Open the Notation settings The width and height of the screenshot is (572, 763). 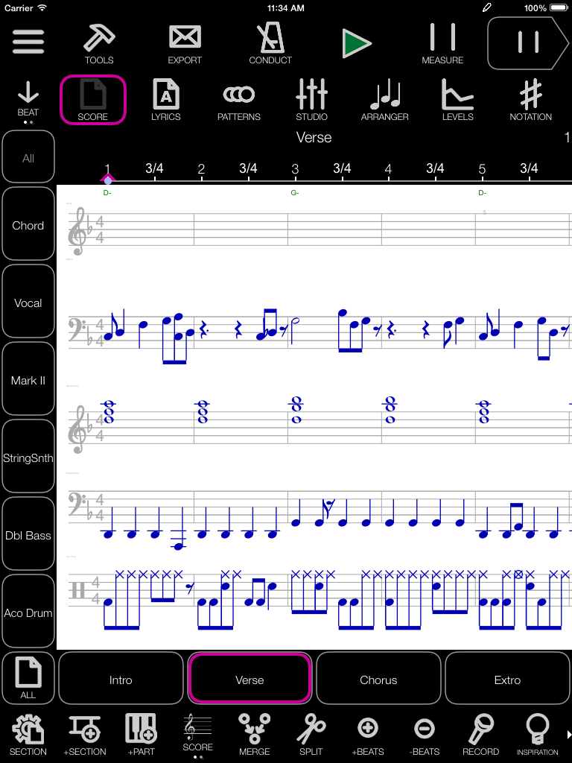[x=530, y=100]
